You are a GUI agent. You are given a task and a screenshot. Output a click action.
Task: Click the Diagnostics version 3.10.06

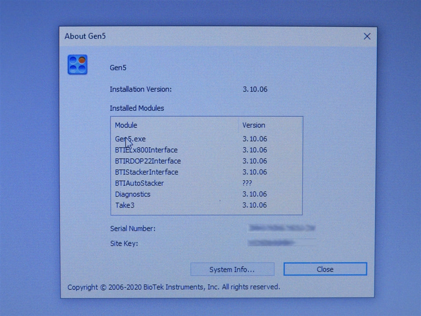[x=255, y=194]
